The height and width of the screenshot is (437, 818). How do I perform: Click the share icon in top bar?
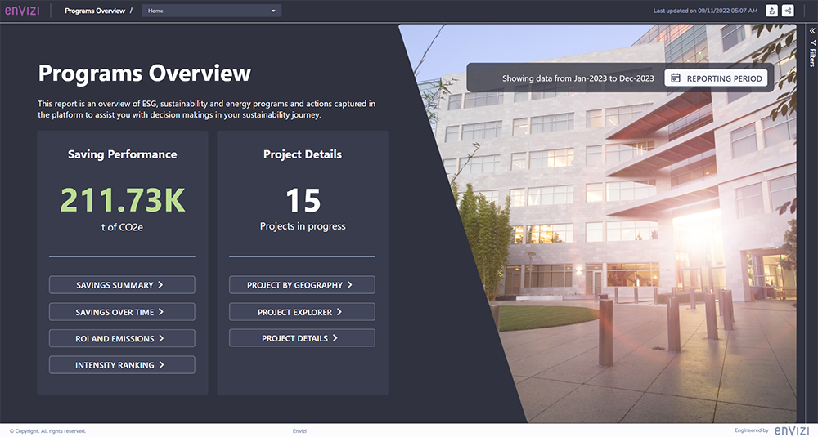point(788,11)
